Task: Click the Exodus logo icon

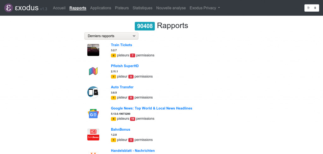Action: (x=9, y=8)
